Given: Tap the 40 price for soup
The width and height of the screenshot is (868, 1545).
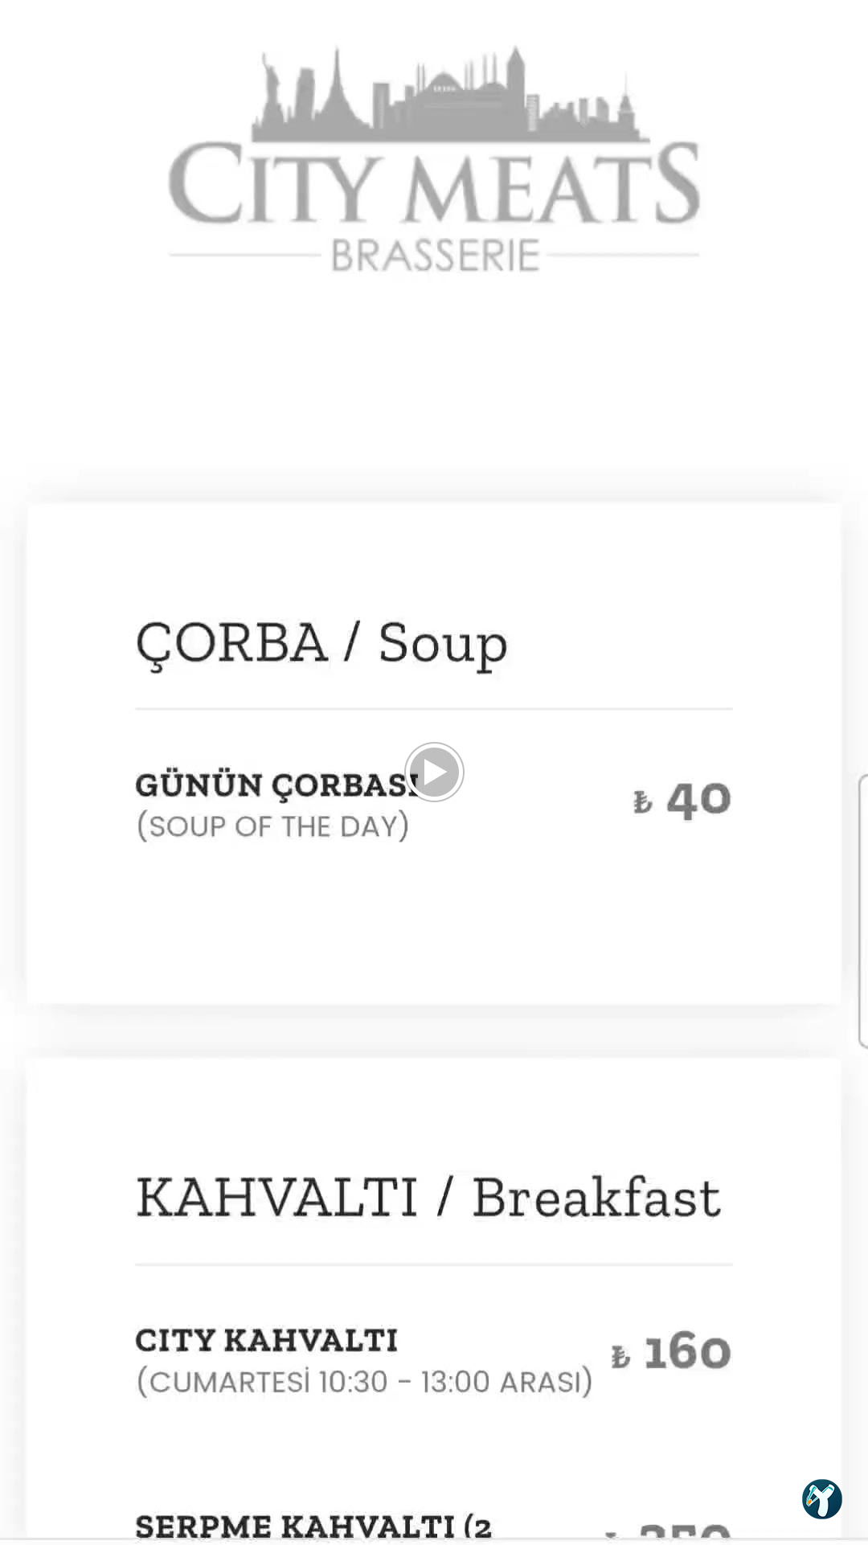Looking at the screenshot, I should click(698, 800).
